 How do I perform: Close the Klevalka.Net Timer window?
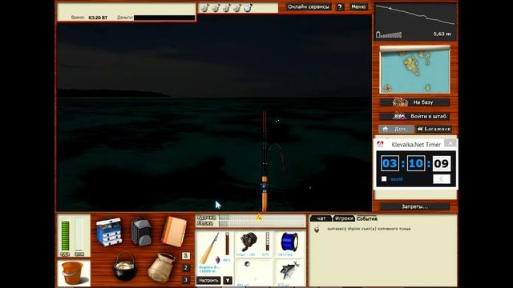tap(450, 143)
